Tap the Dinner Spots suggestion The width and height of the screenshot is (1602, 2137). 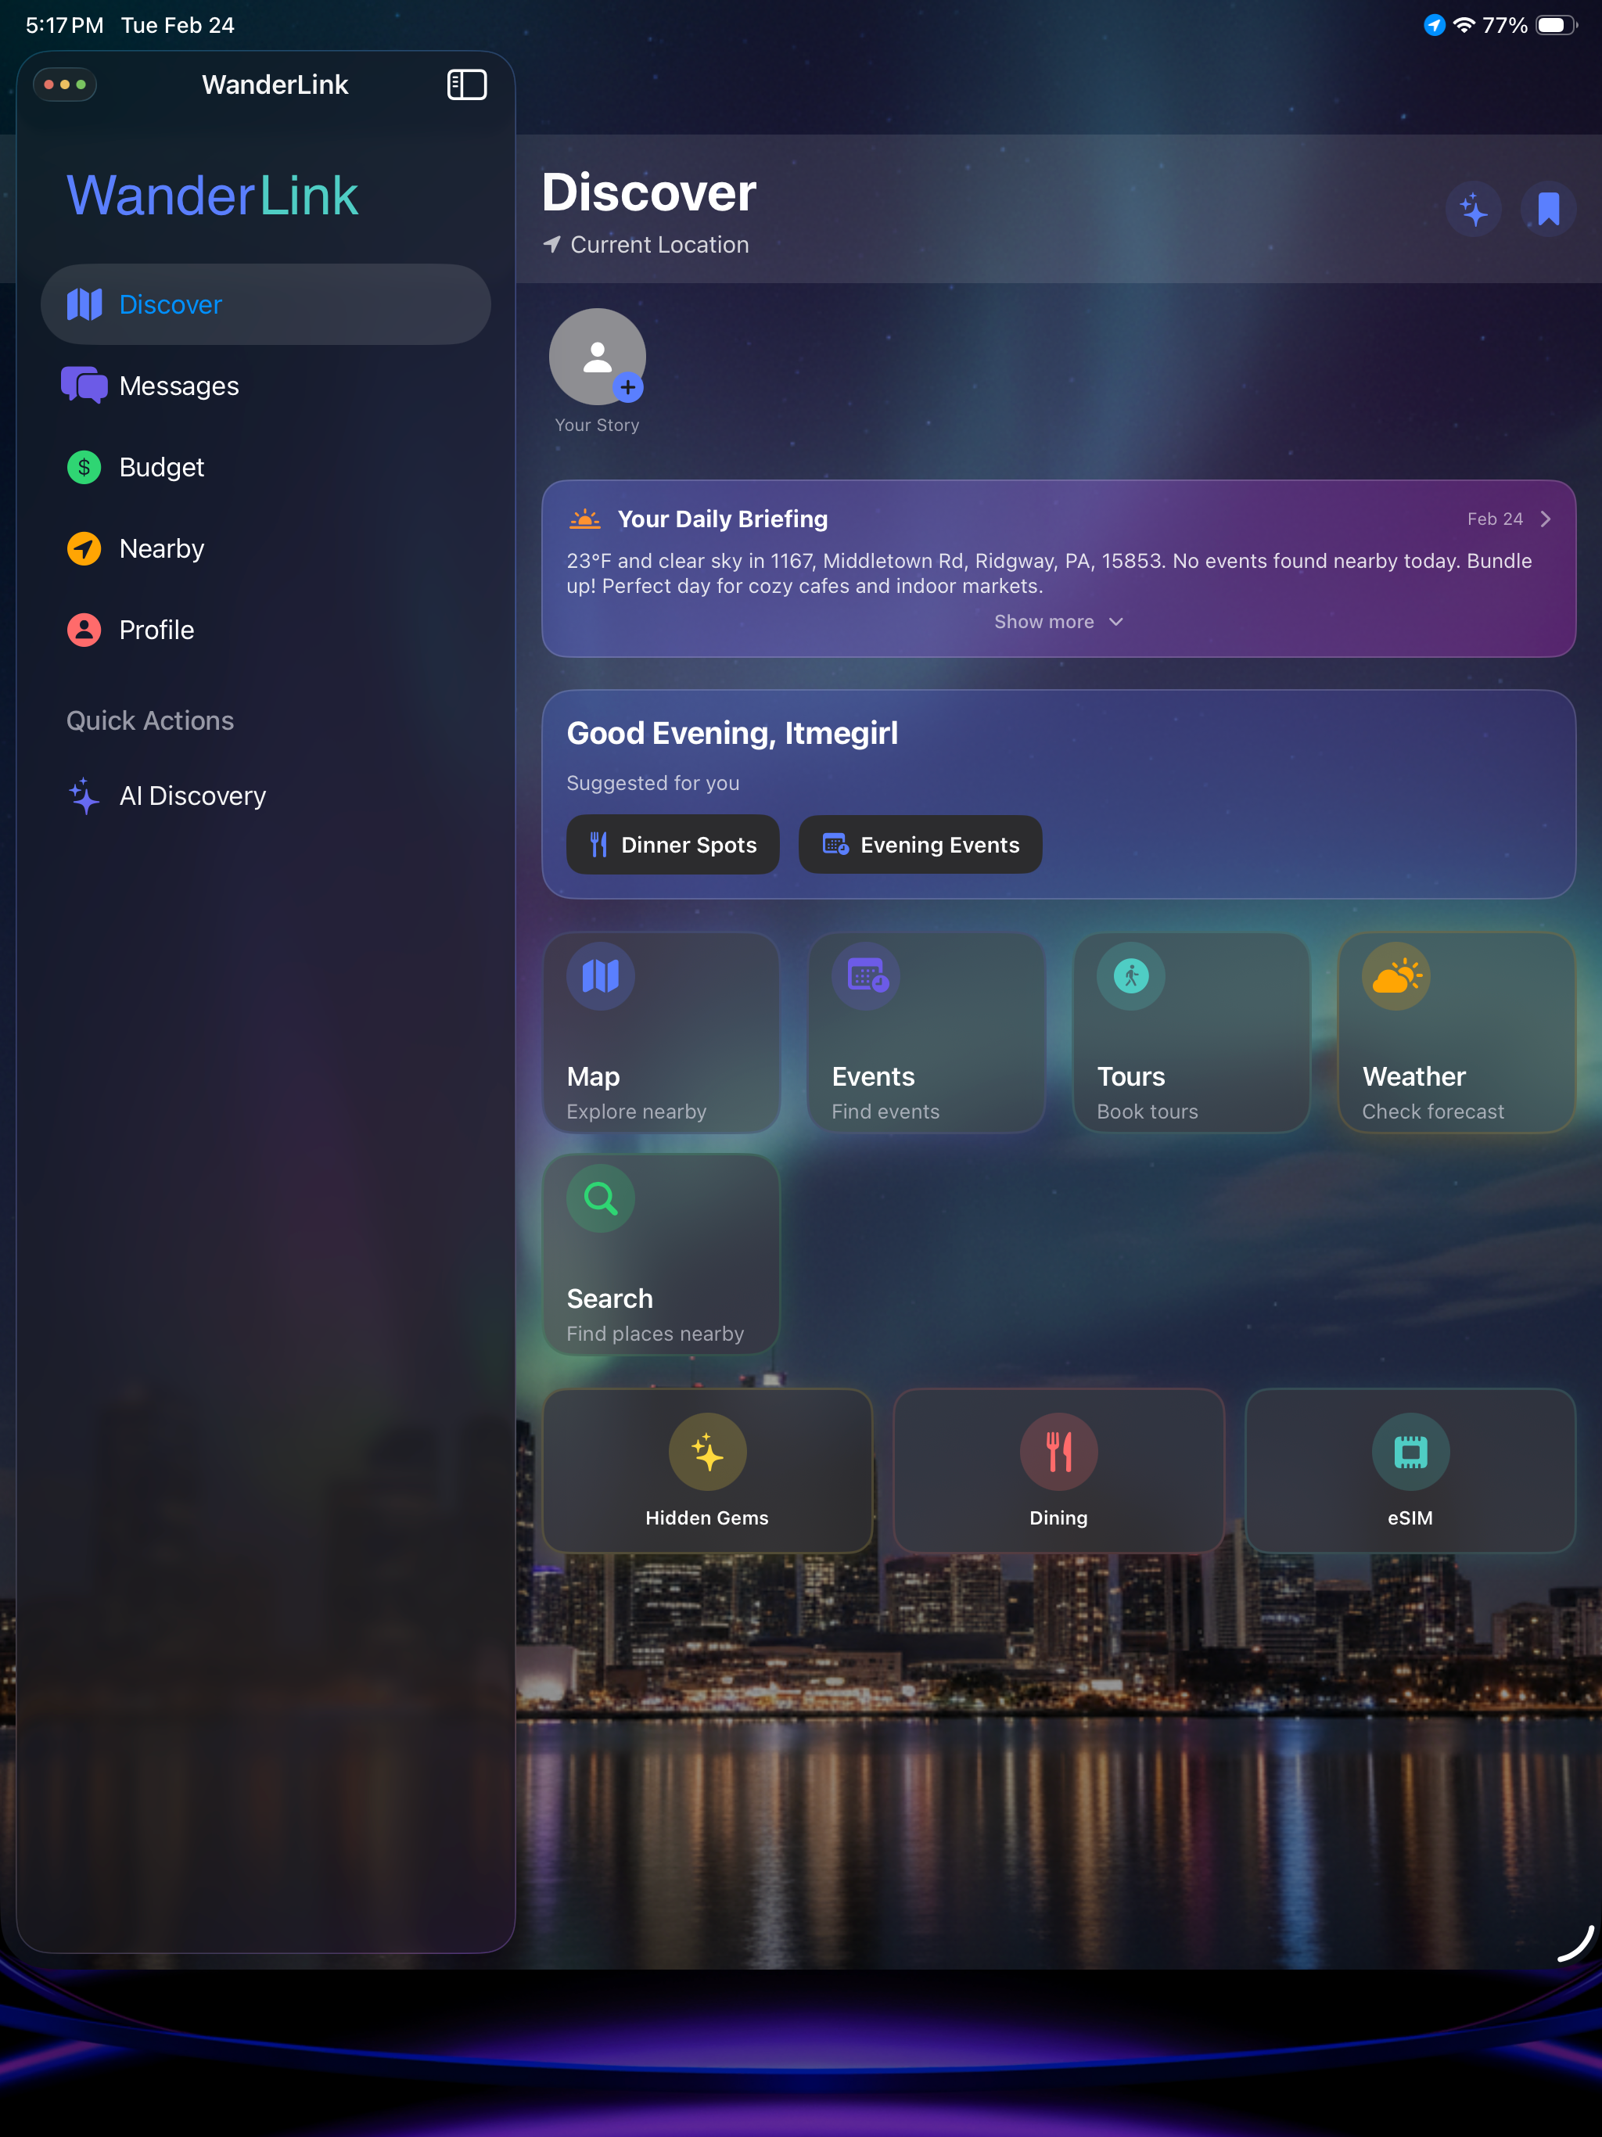[673, 844]
